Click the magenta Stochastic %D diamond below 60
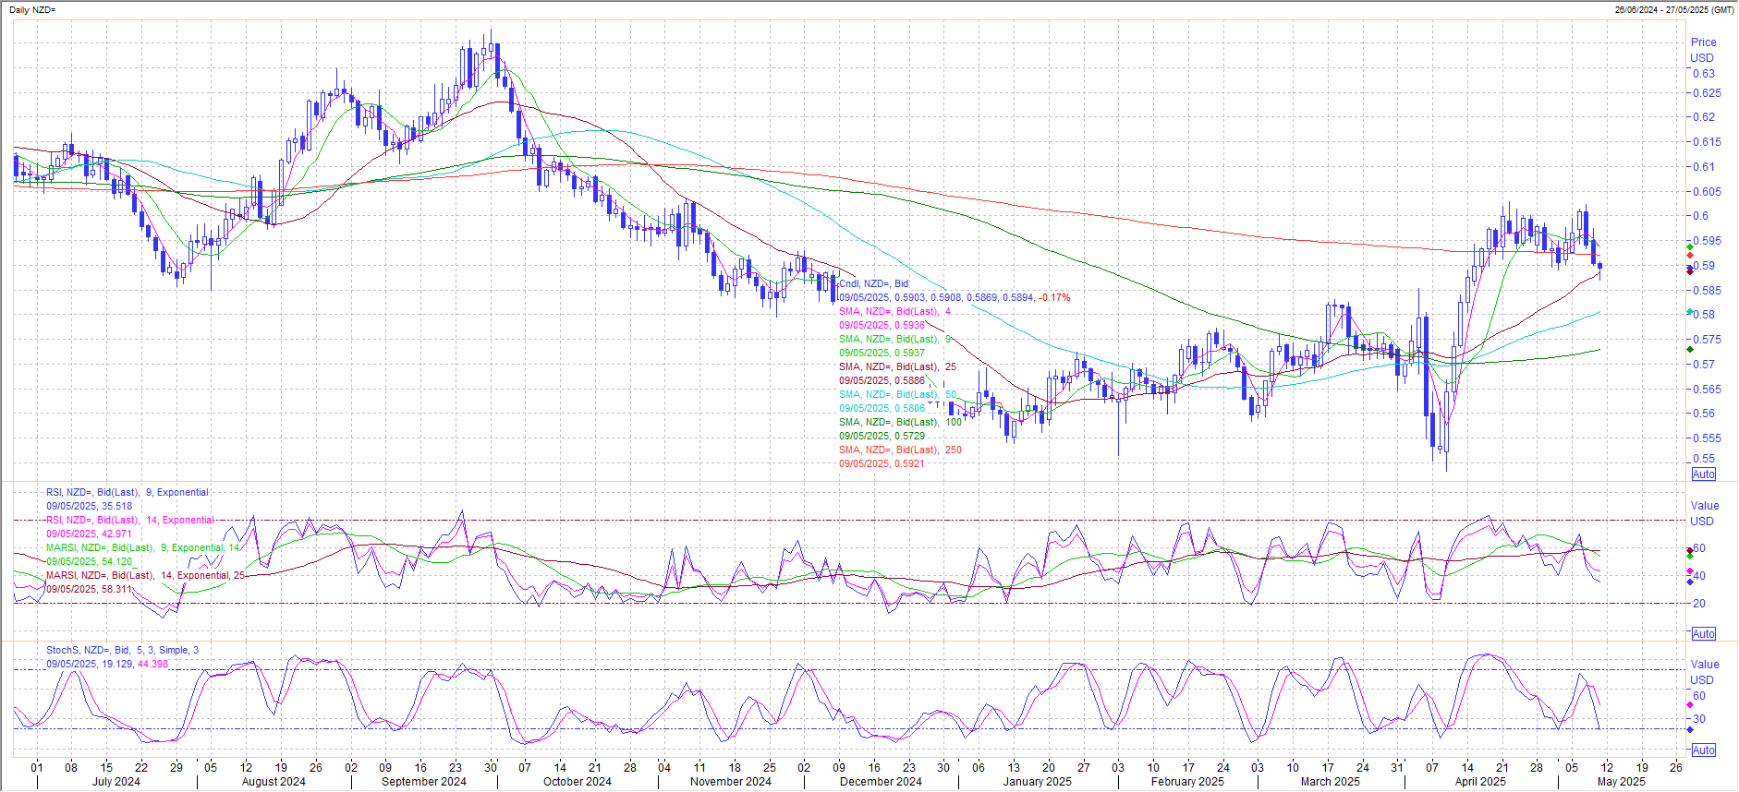 [1690, 705]
